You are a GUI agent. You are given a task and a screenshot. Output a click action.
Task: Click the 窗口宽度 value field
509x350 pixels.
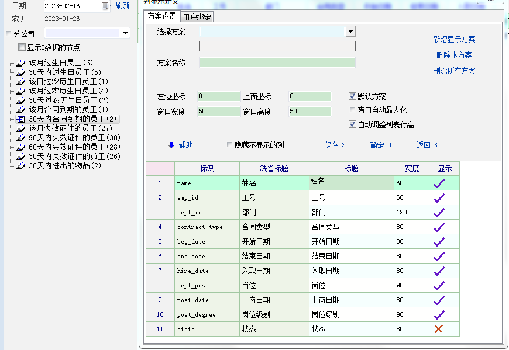point(218,111)
